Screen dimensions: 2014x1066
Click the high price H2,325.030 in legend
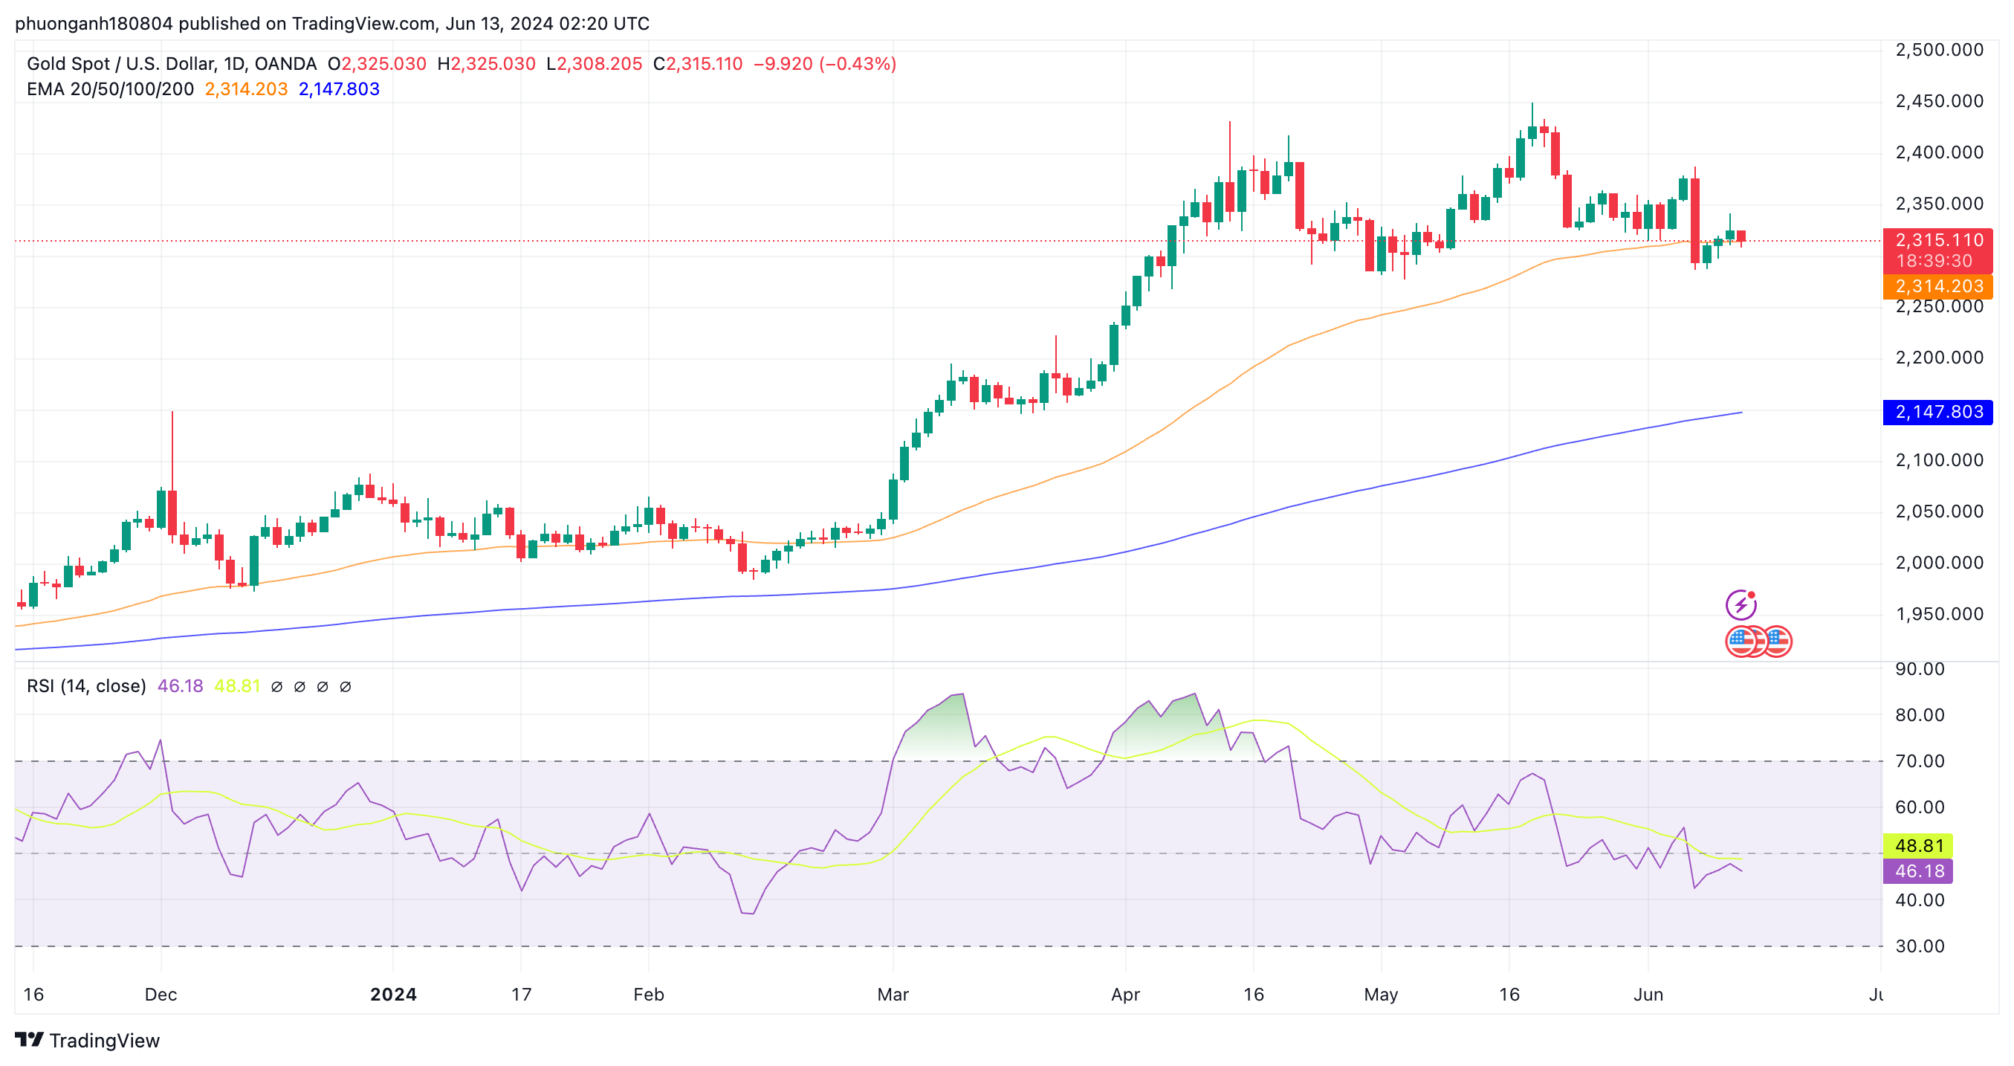486,63
